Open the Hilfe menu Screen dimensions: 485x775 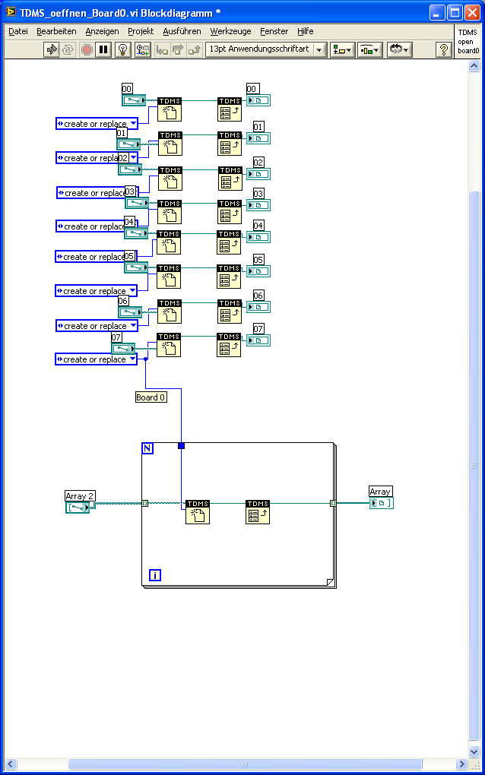click(x=305, y=31)
